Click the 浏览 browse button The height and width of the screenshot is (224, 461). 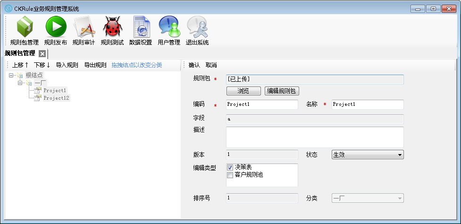coord(243,91)
